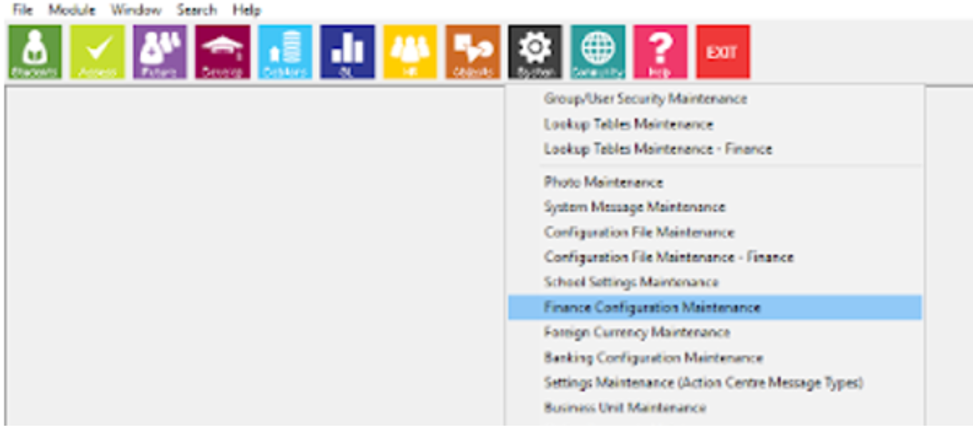Open the Search menu
973x436 pixels.
(x=197, y=10)
